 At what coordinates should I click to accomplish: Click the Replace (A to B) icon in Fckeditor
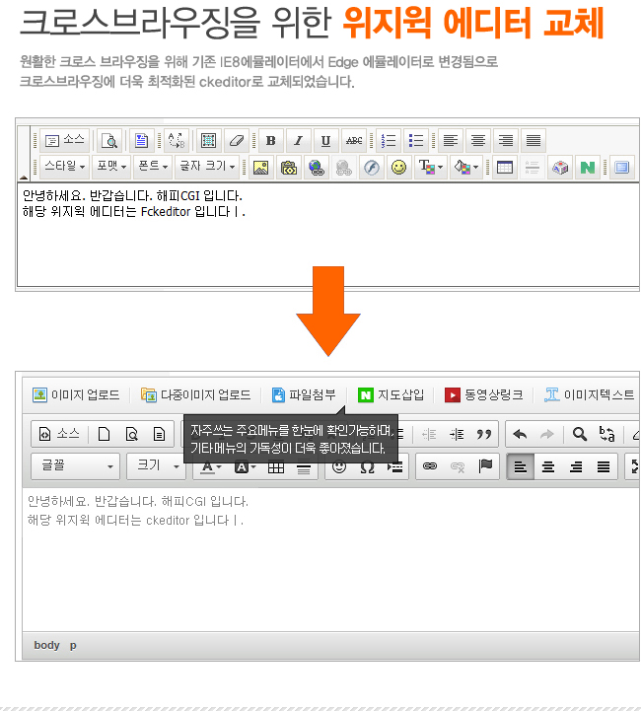pyautogui.click(x=177, y=140)
